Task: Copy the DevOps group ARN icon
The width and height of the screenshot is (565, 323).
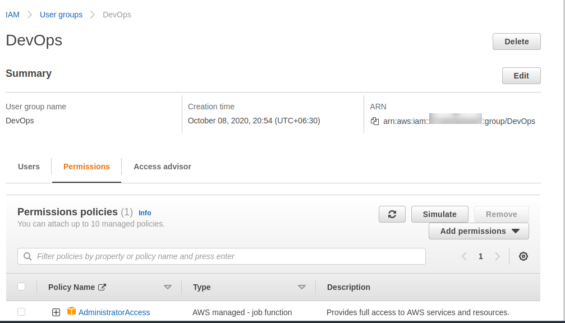Action: pyautogui.click(x=375, y=121)
